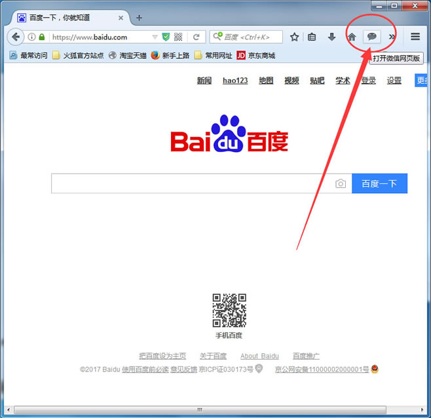Open the QR code icon in the address bar
The width and height of the screenshot is (431, 418).
(x=178, y=37)
